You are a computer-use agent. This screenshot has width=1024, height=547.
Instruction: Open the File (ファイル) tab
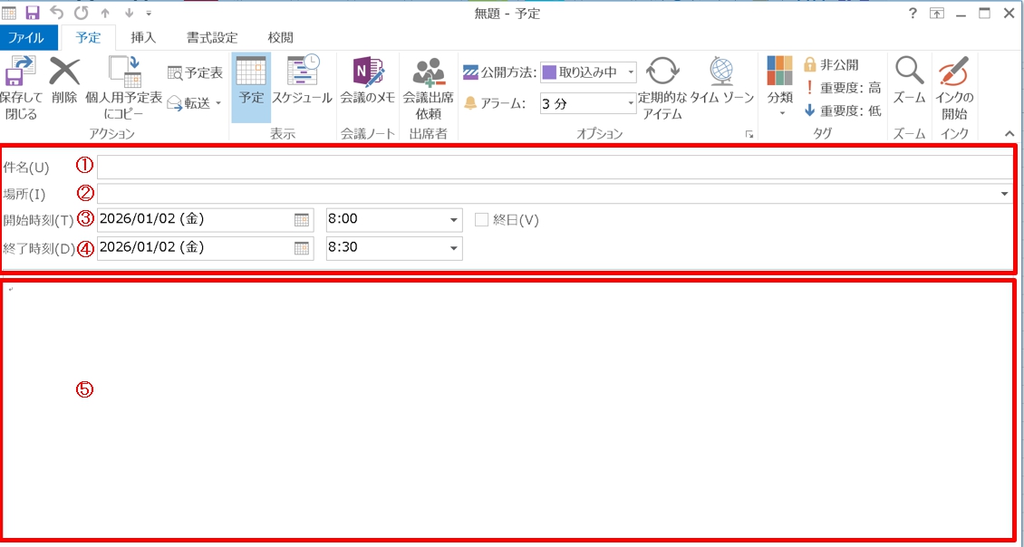click(27, 38)
